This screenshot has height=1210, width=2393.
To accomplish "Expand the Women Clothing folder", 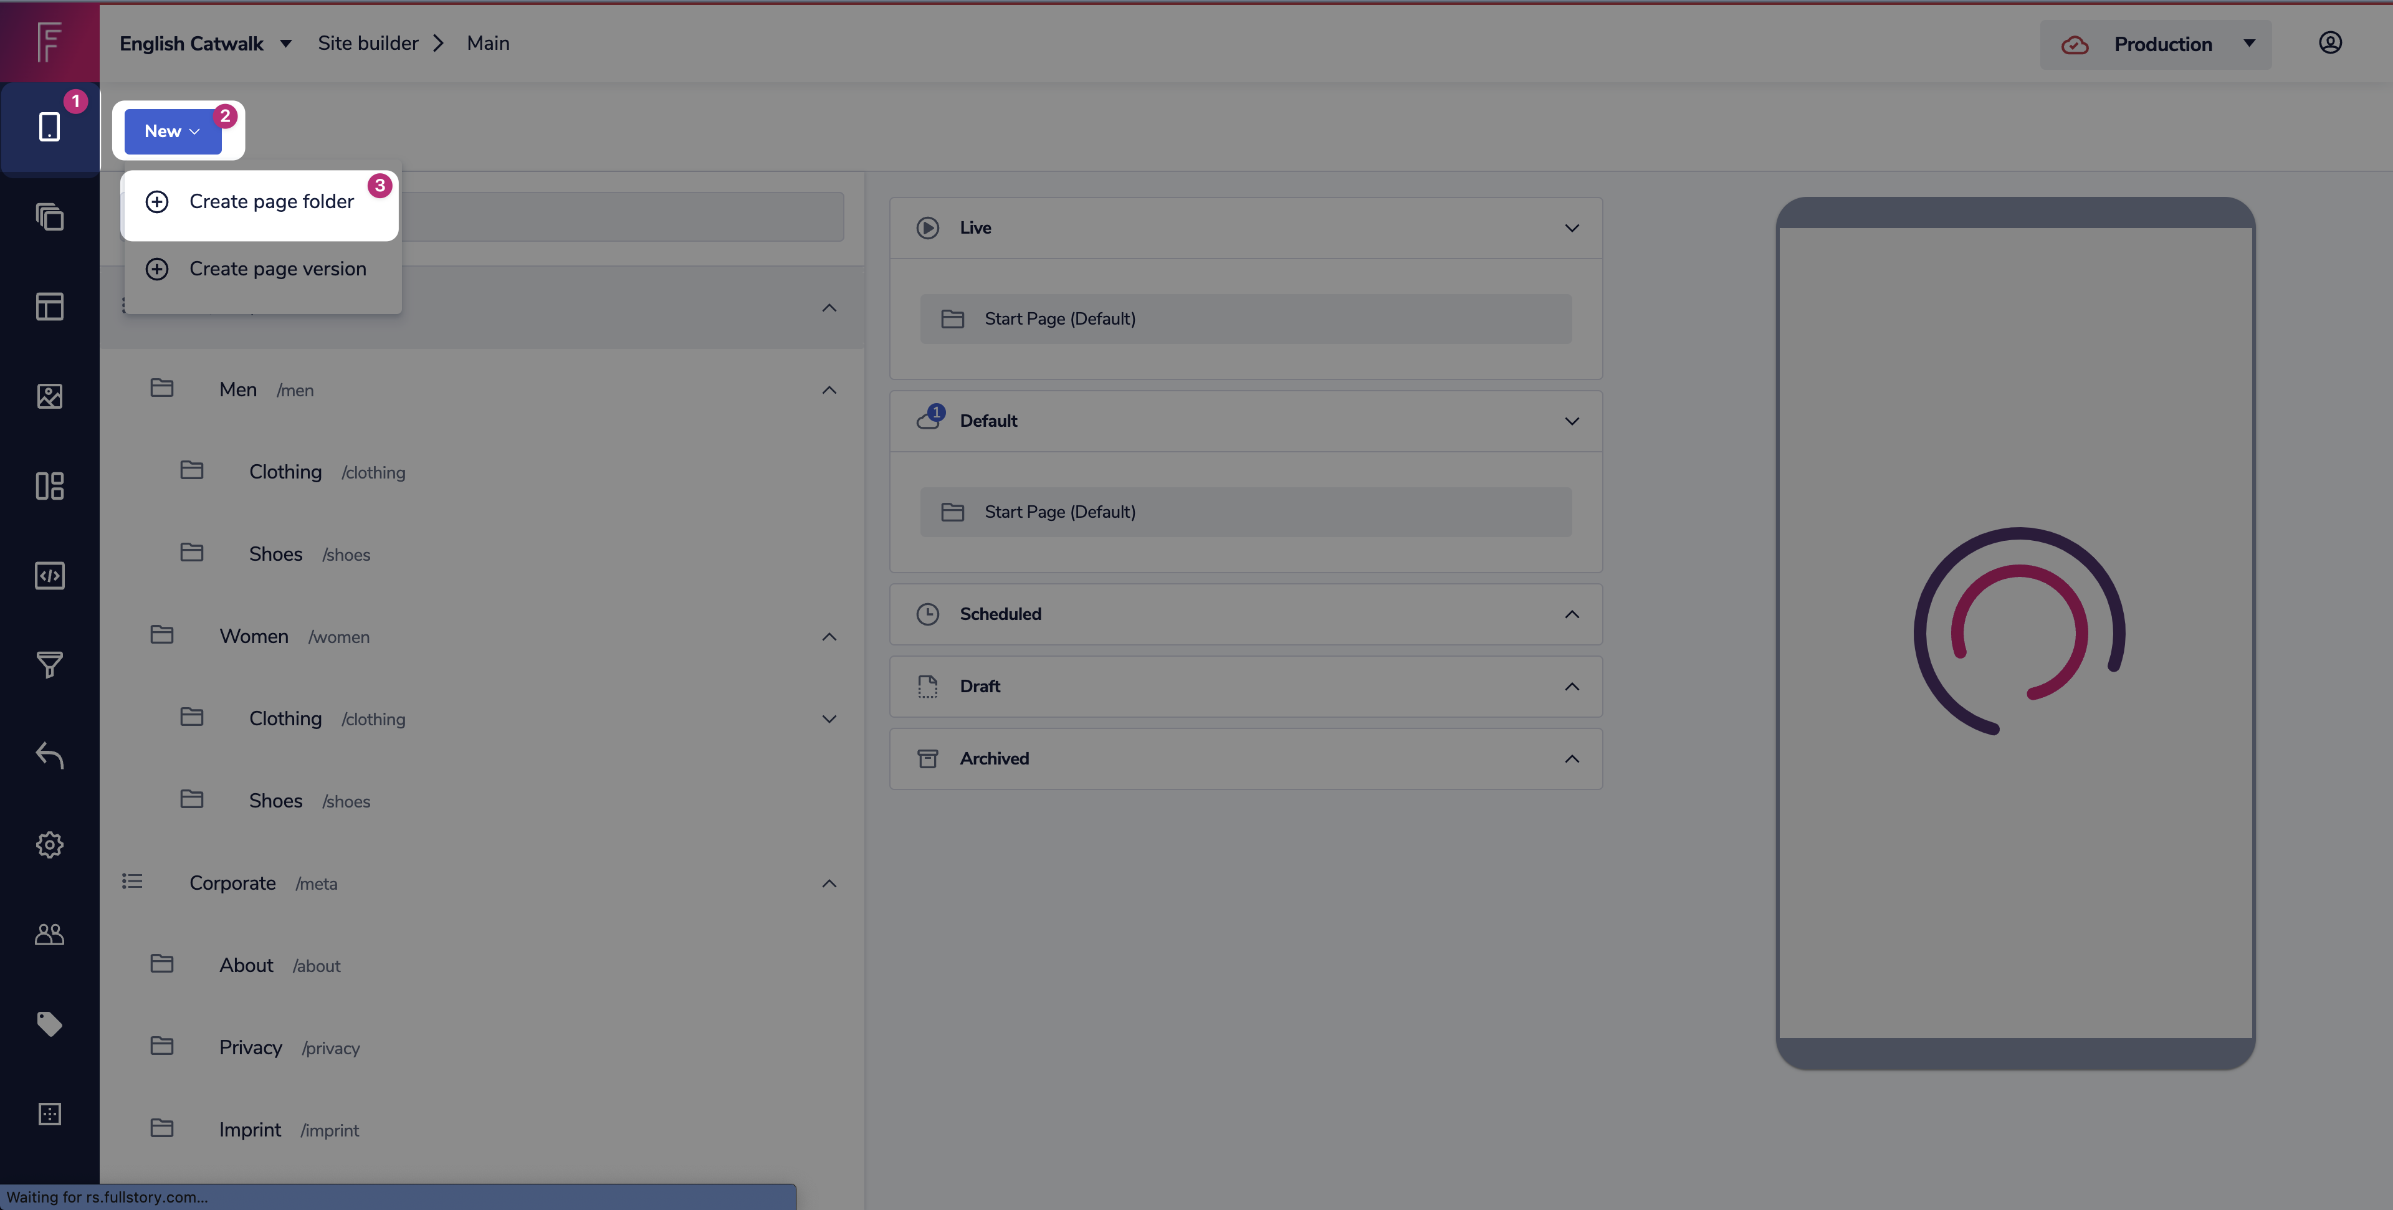I will click(x=829, y=719).
